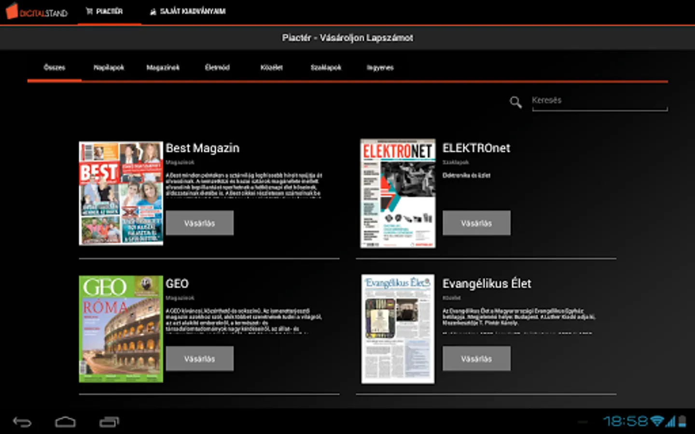
Task: Tap the Android home button
Action: [x=65, y=422]
